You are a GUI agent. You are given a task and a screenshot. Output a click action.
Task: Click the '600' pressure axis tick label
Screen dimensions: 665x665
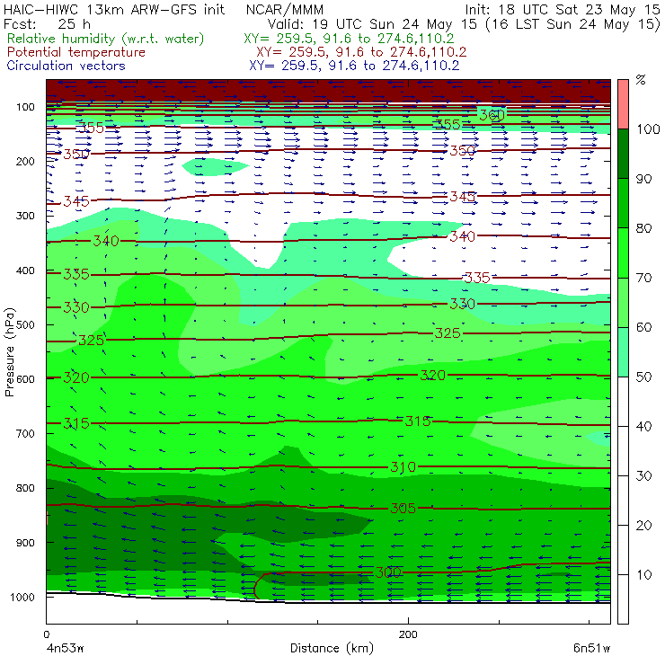click(26, 379)
